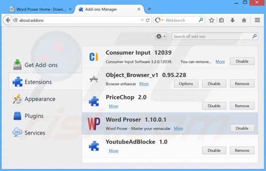Select the Word Proser 1.10.0.1 title
266x171 pixels.
click(x=136, y=120)
